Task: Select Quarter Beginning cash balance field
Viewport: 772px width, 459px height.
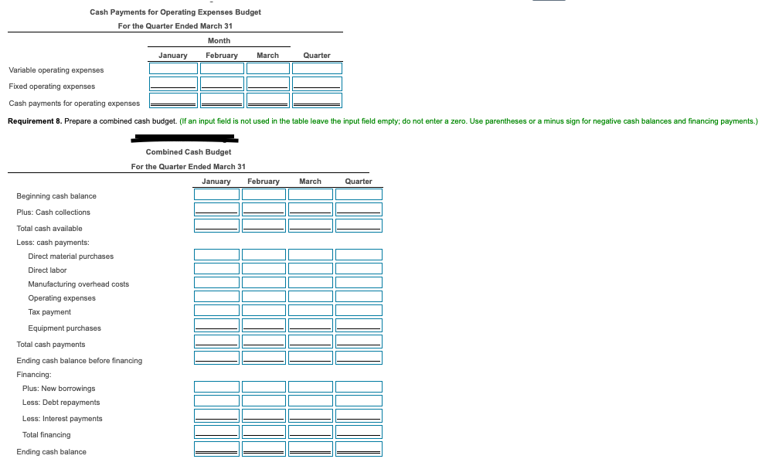Action: (359, 195)
